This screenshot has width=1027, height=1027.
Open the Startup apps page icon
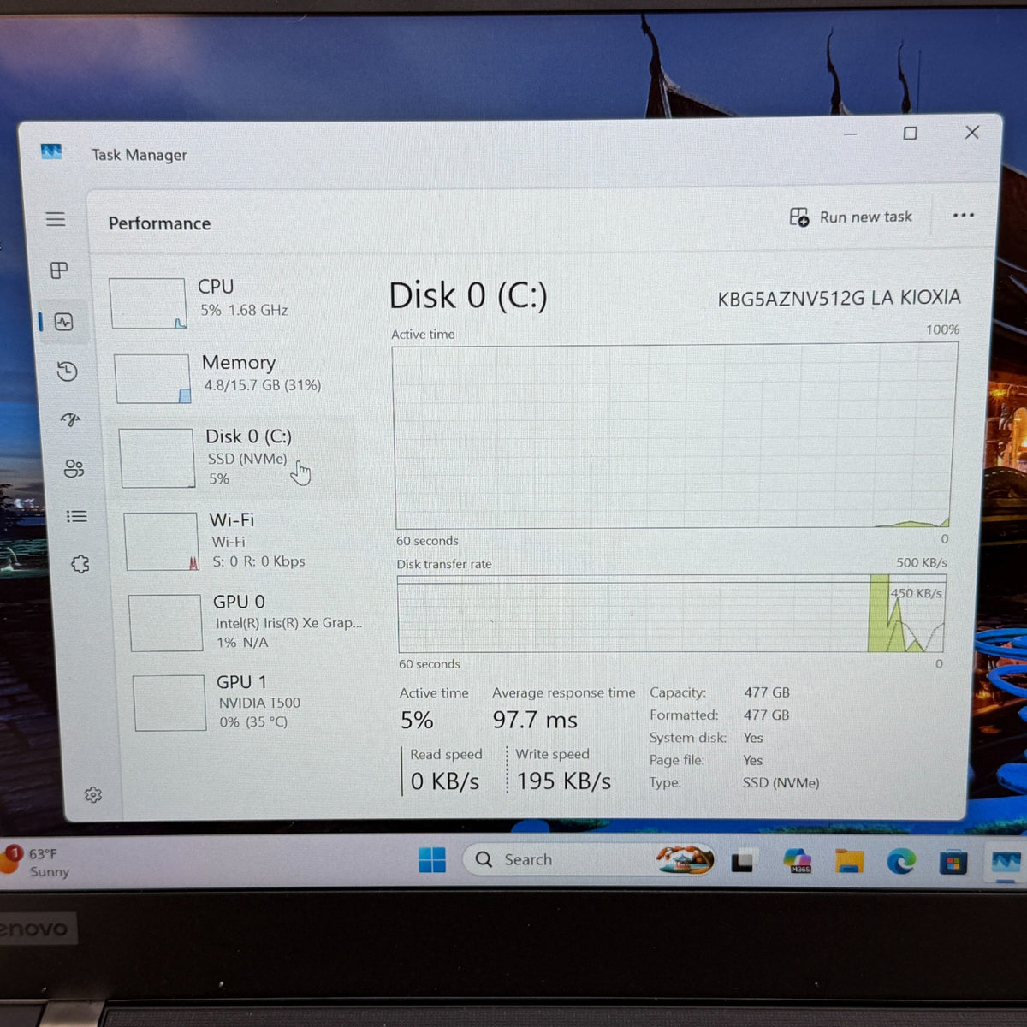[70, 419]
